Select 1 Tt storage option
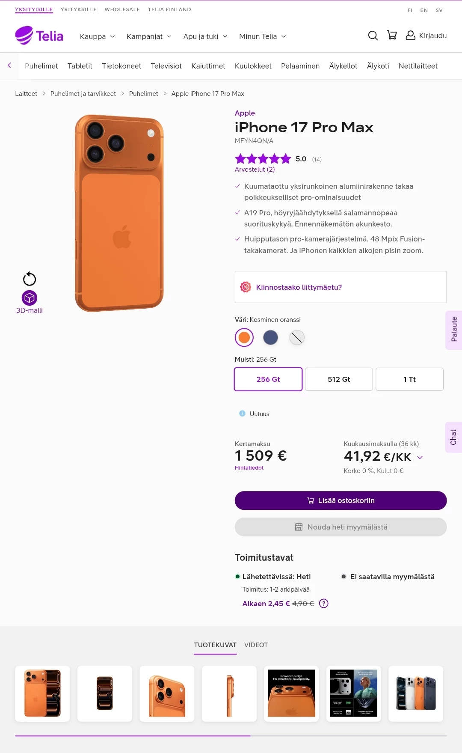The image size is (462, 753). coord(409,379)
